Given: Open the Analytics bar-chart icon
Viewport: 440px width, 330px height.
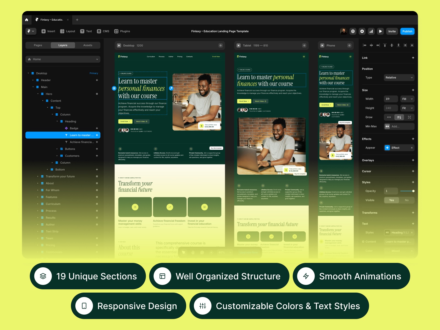Looking at the screenshot, I should tap(371, 31).
